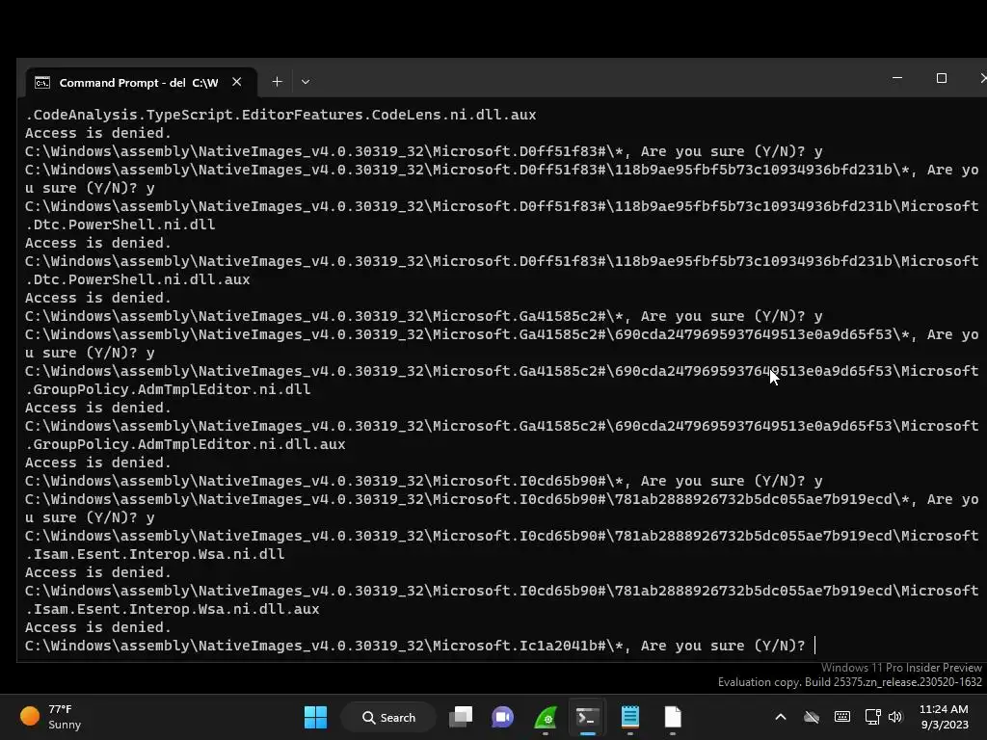This screenshot has width=987, height=740.
Task: Select the Command Prompt tab
Action: click(x=141, y=83)
